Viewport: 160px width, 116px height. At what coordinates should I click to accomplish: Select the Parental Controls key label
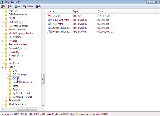18,26
